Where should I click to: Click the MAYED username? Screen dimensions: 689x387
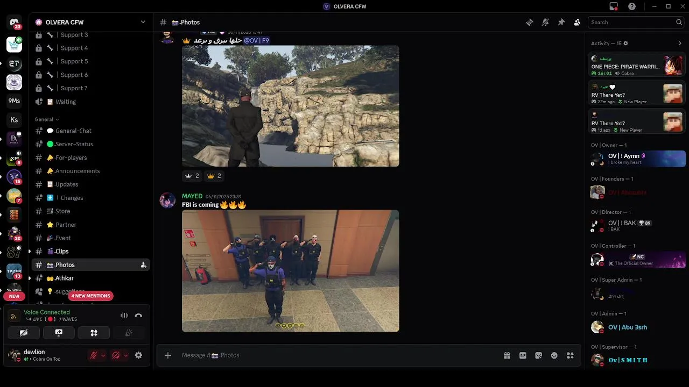[192, 196]
